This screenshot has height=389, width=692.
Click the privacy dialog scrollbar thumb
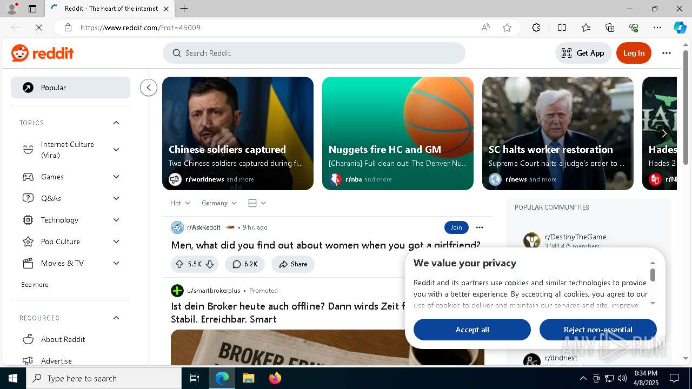653,275
